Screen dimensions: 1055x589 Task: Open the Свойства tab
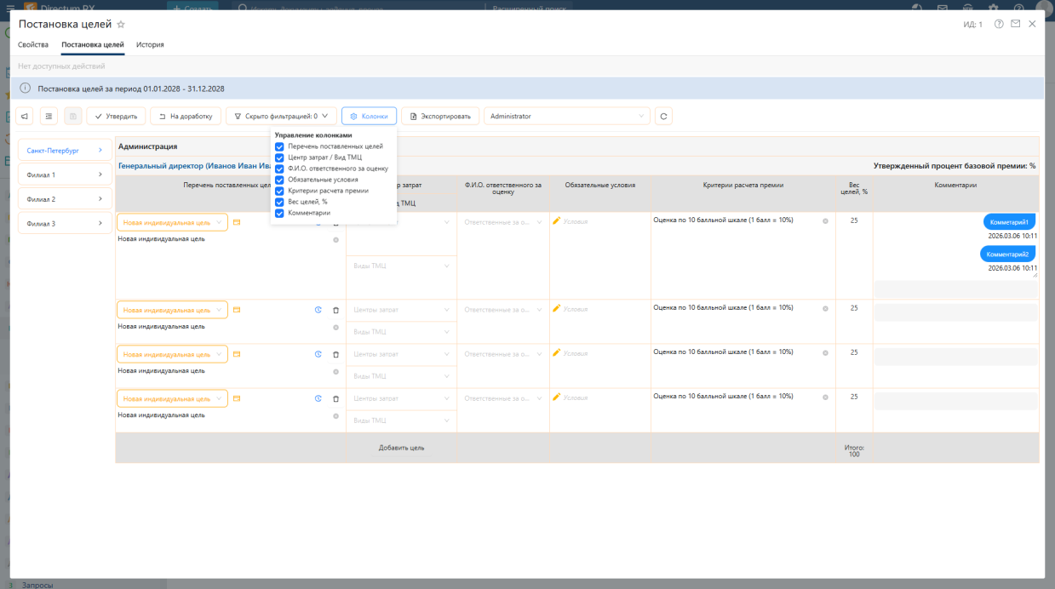click(33, 44)
